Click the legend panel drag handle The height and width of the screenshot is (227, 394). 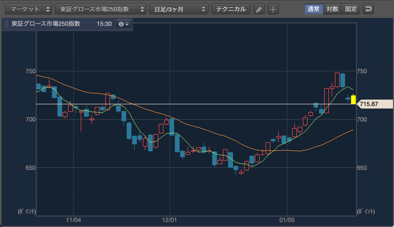[x=6, y=24]
